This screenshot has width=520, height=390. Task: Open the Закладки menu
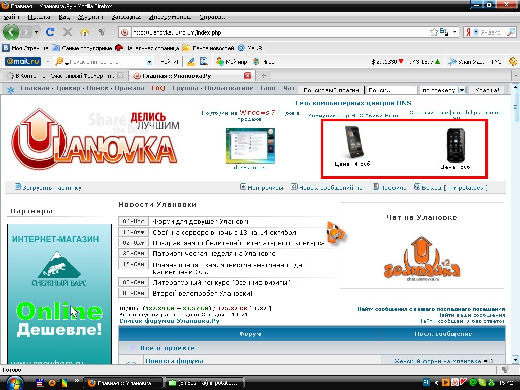click(126, 17)
